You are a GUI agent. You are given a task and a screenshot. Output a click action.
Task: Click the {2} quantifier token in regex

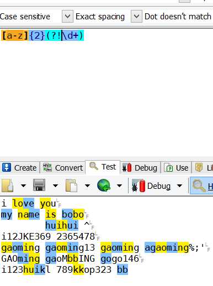pyautogui.click(x=37, y=35)
